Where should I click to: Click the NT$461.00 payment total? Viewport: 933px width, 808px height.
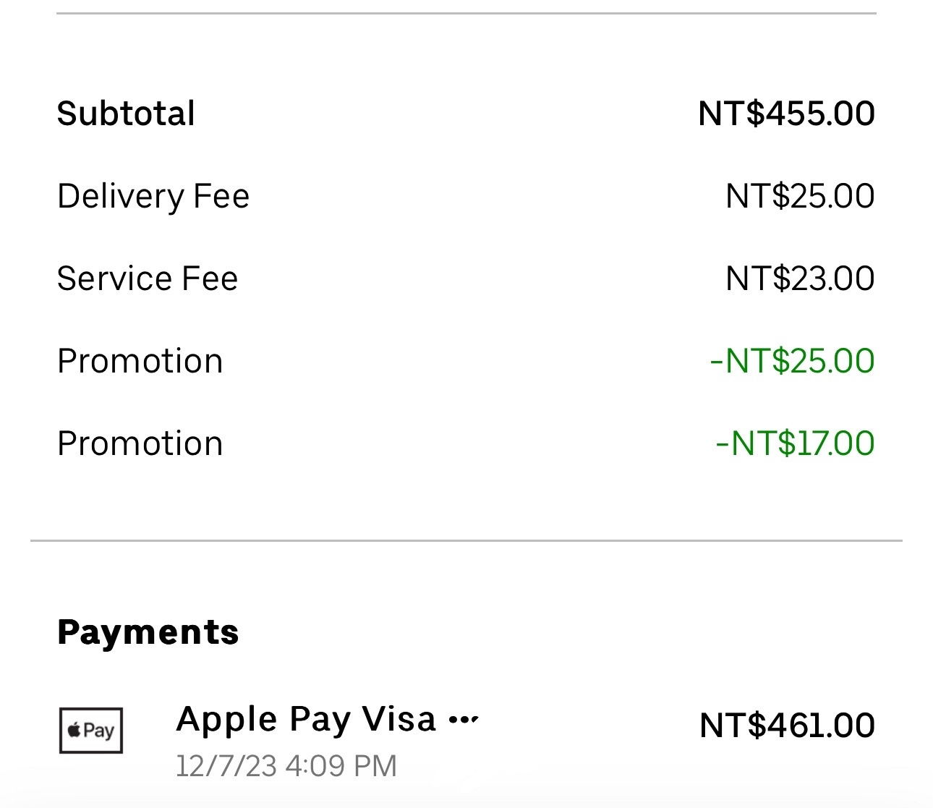coord(788,726)
